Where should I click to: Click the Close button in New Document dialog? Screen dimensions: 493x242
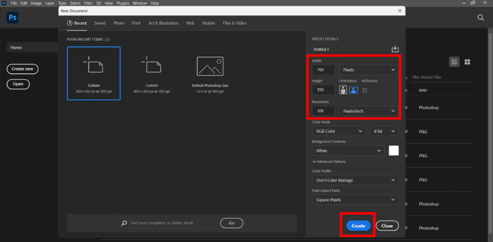[387, 226]
